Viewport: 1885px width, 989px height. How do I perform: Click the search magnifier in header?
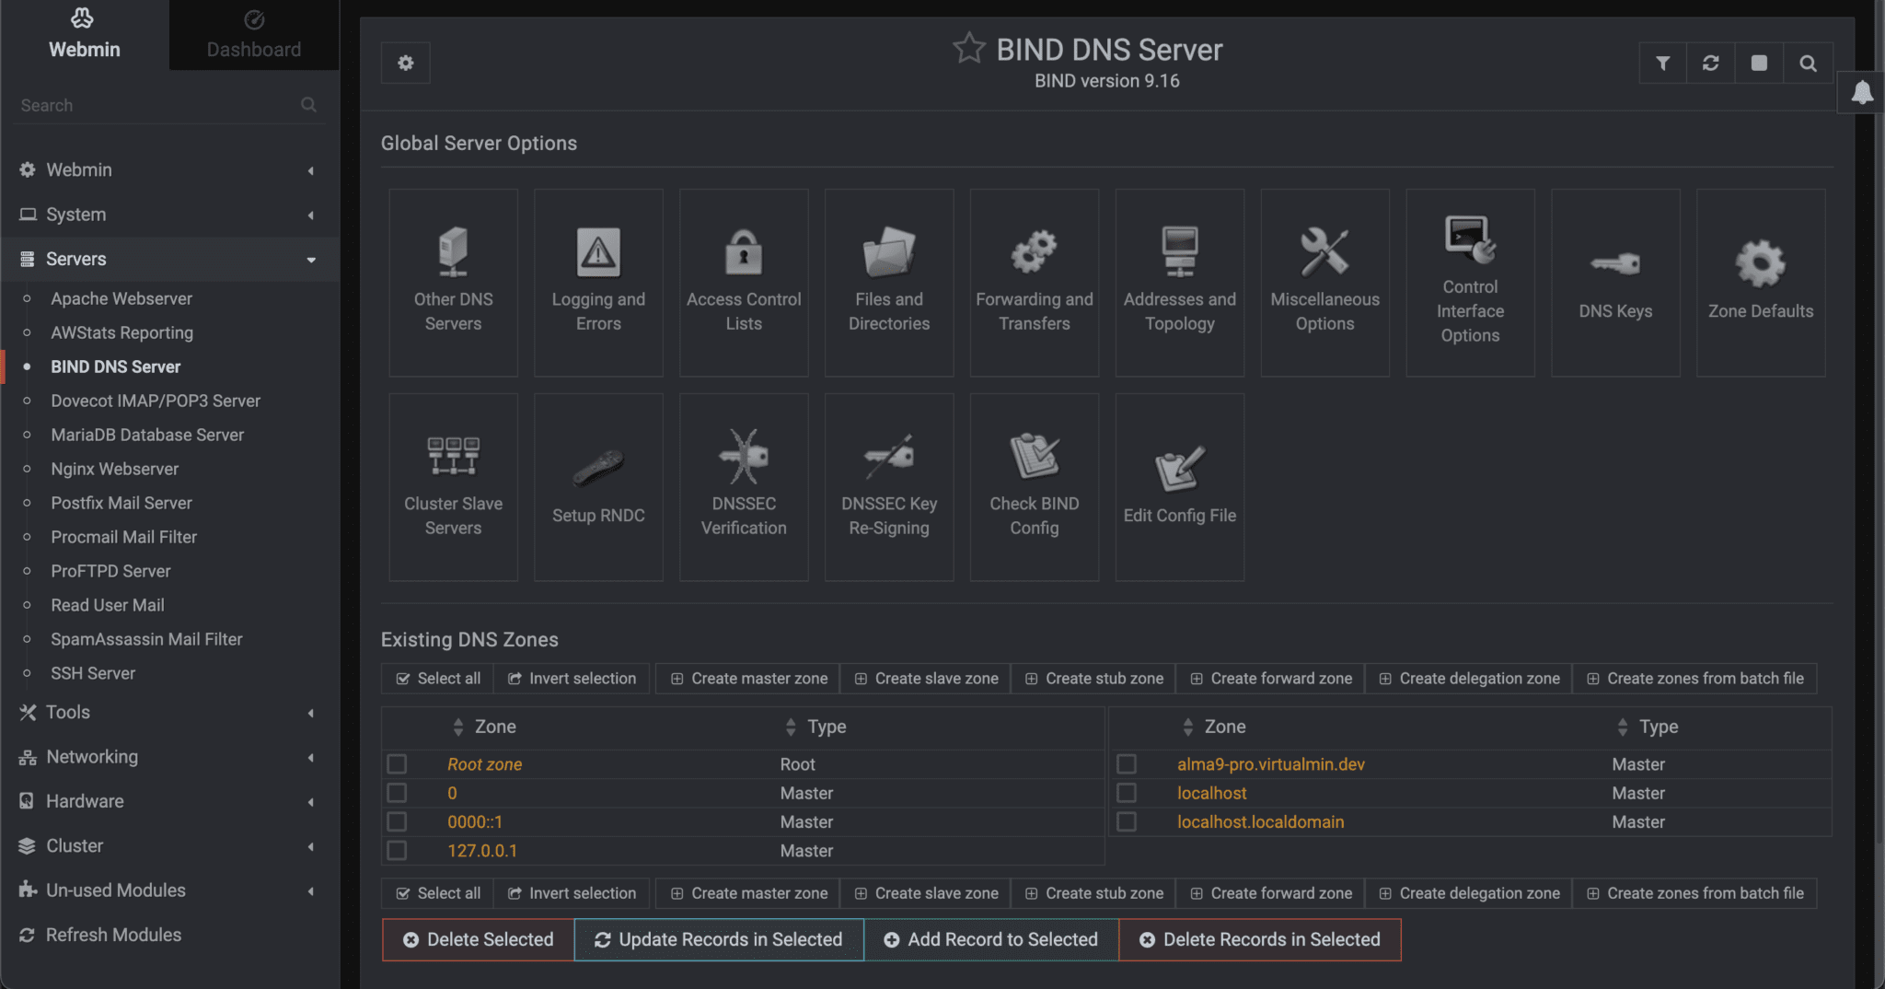click(1808, 63)
